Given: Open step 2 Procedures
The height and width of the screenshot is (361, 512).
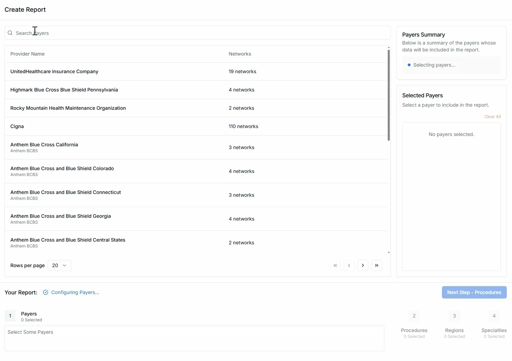Looking at the screenshot, I should (414, 324).
